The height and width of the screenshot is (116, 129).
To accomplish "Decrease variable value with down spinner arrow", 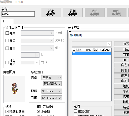I will tap(37, 56).
